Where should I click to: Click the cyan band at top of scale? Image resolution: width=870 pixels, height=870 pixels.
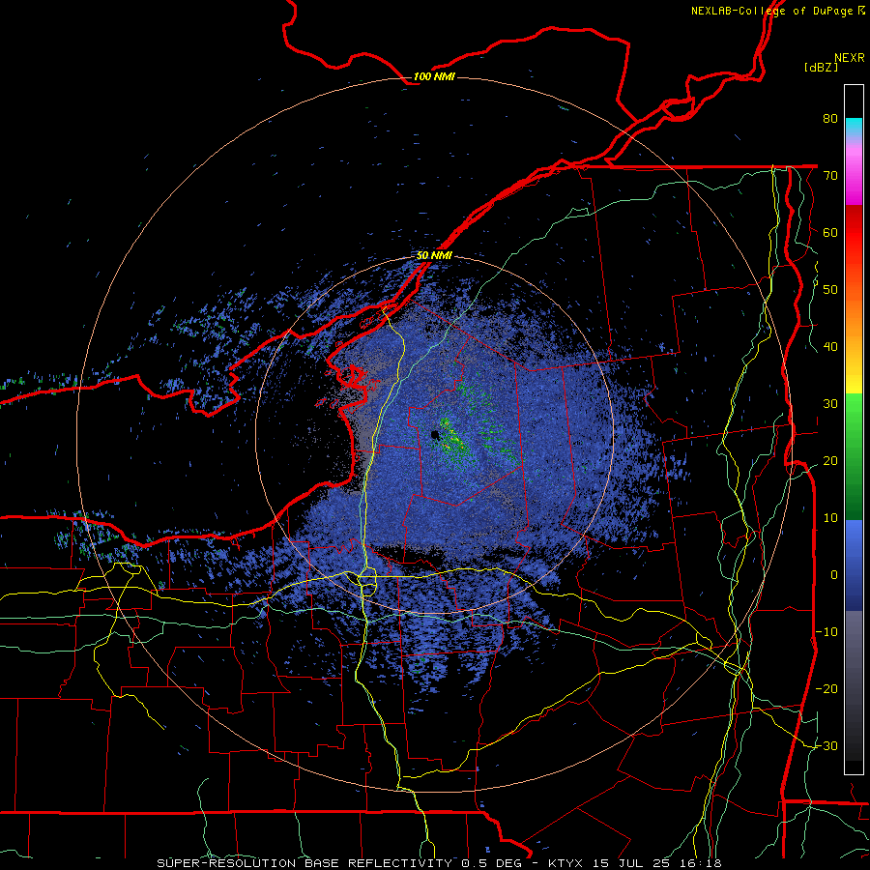click(x=854, y=129)
